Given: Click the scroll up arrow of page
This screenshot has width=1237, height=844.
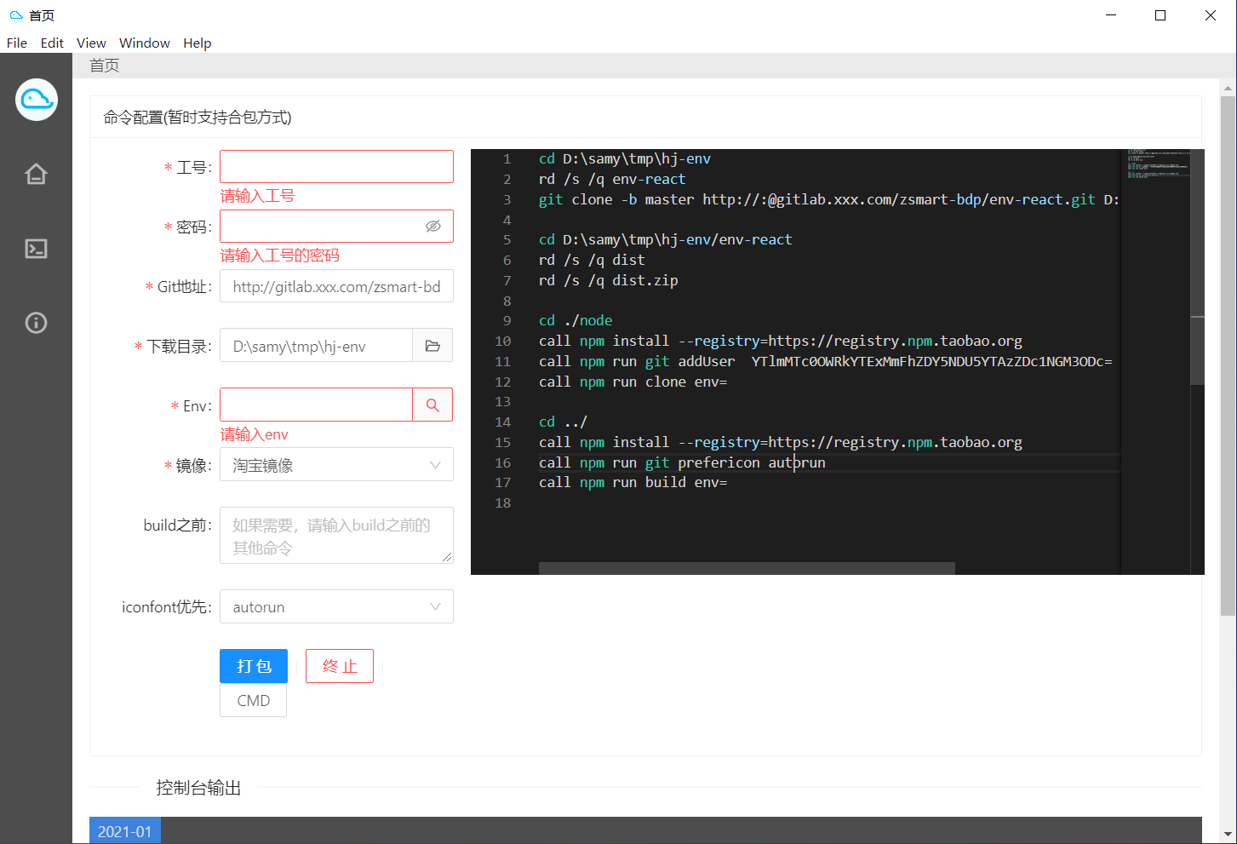Looking at the screenshot, I should (1228, 88).
